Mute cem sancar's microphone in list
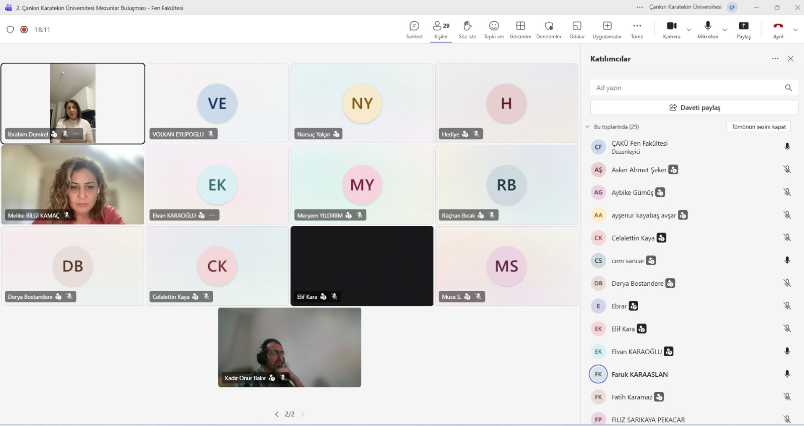 pos(787,260)
